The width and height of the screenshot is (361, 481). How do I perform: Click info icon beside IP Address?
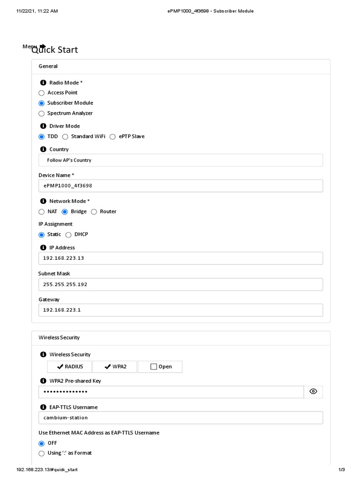(43, 248)
